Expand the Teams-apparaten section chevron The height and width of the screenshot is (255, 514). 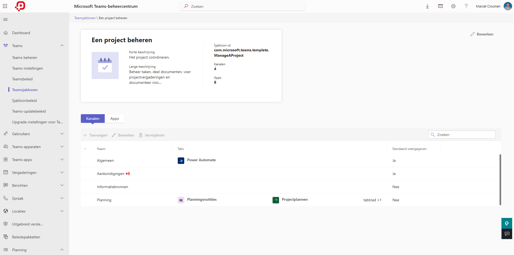point(62,146)
